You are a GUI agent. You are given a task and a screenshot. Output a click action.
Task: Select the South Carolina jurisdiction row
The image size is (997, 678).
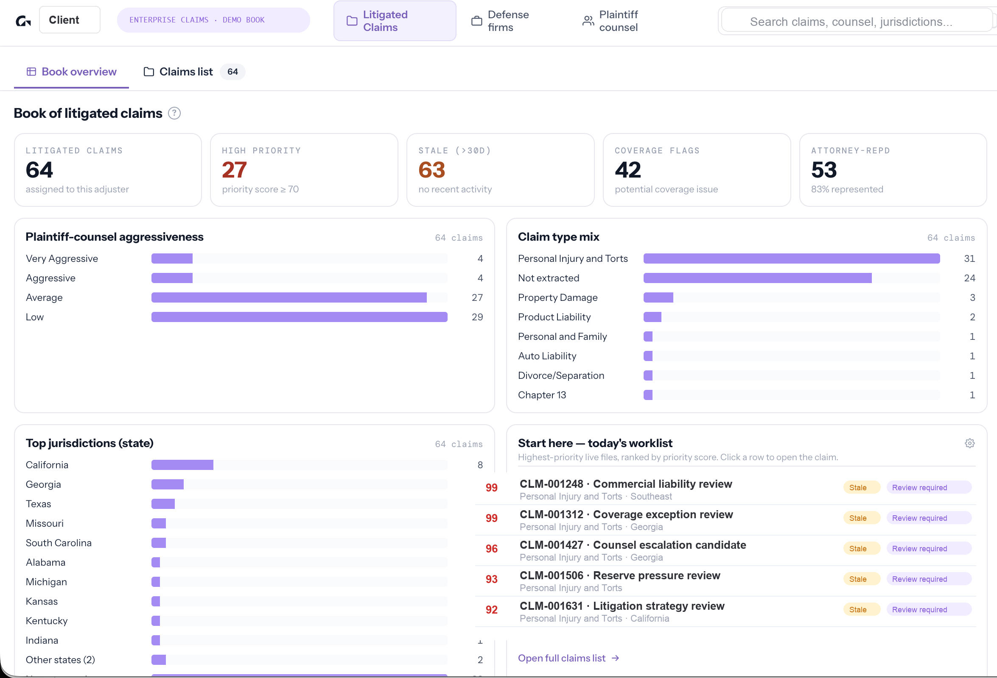(254, 543)
